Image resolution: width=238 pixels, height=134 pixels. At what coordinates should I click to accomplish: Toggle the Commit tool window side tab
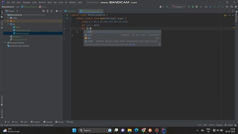click(x=2, y=25)
